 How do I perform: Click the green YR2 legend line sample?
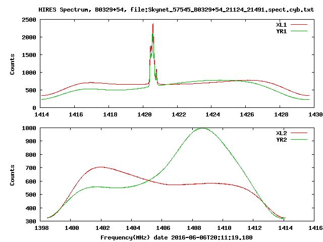pos(299,140)
